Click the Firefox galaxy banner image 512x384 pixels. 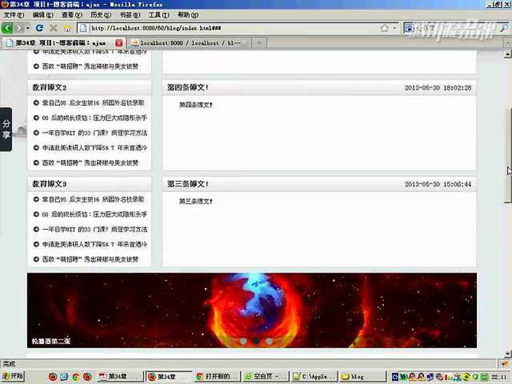[252, 310]
